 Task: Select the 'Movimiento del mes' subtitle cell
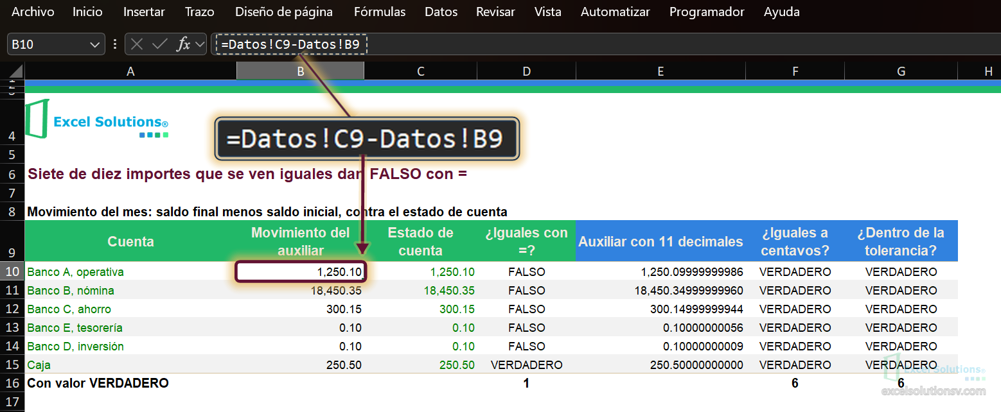pos(267,211)
